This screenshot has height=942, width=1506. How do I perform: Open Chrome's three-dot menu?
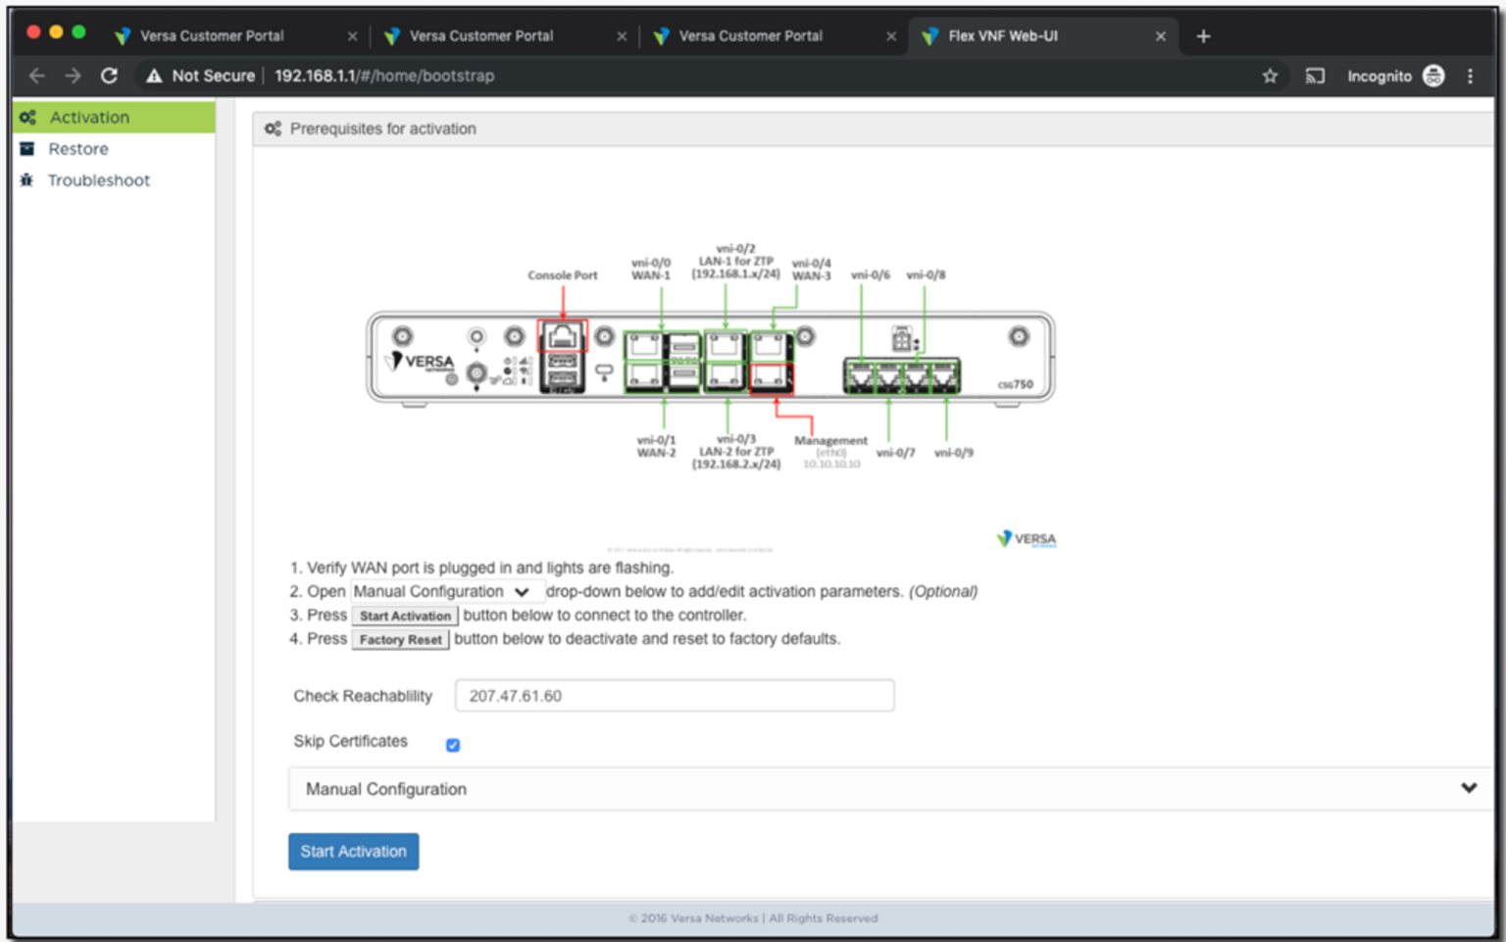(1470, 75)
